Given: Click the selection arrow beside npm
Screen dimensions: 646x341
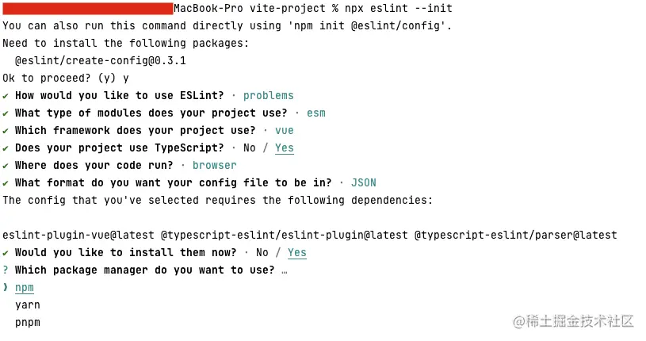Looking at the screenshot, I should coord(6,288).
